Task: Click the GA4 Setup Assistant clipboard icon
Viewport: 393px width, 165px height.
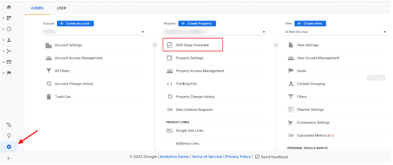Action: [x=169, y=45]
